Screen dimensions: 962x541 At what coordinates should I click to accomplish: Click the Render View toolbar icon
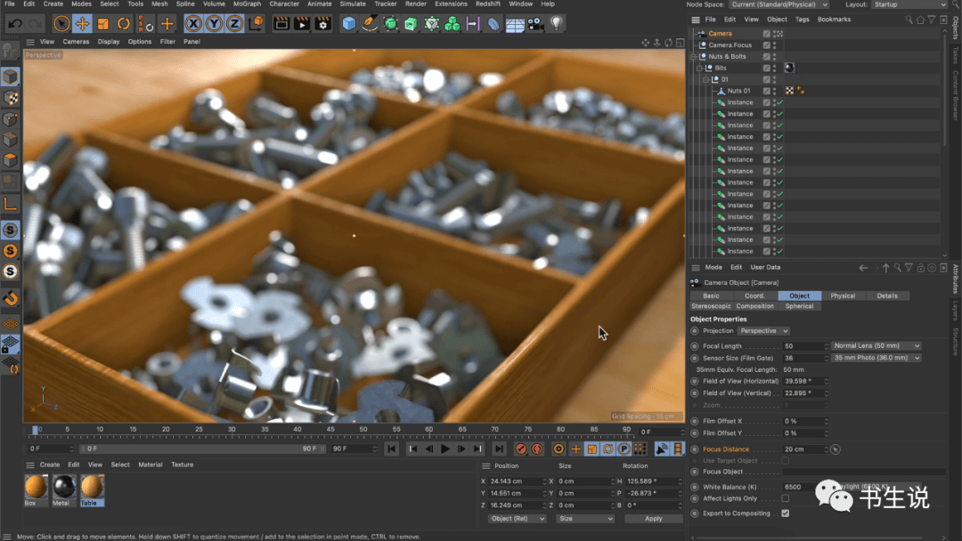[283, 22]
